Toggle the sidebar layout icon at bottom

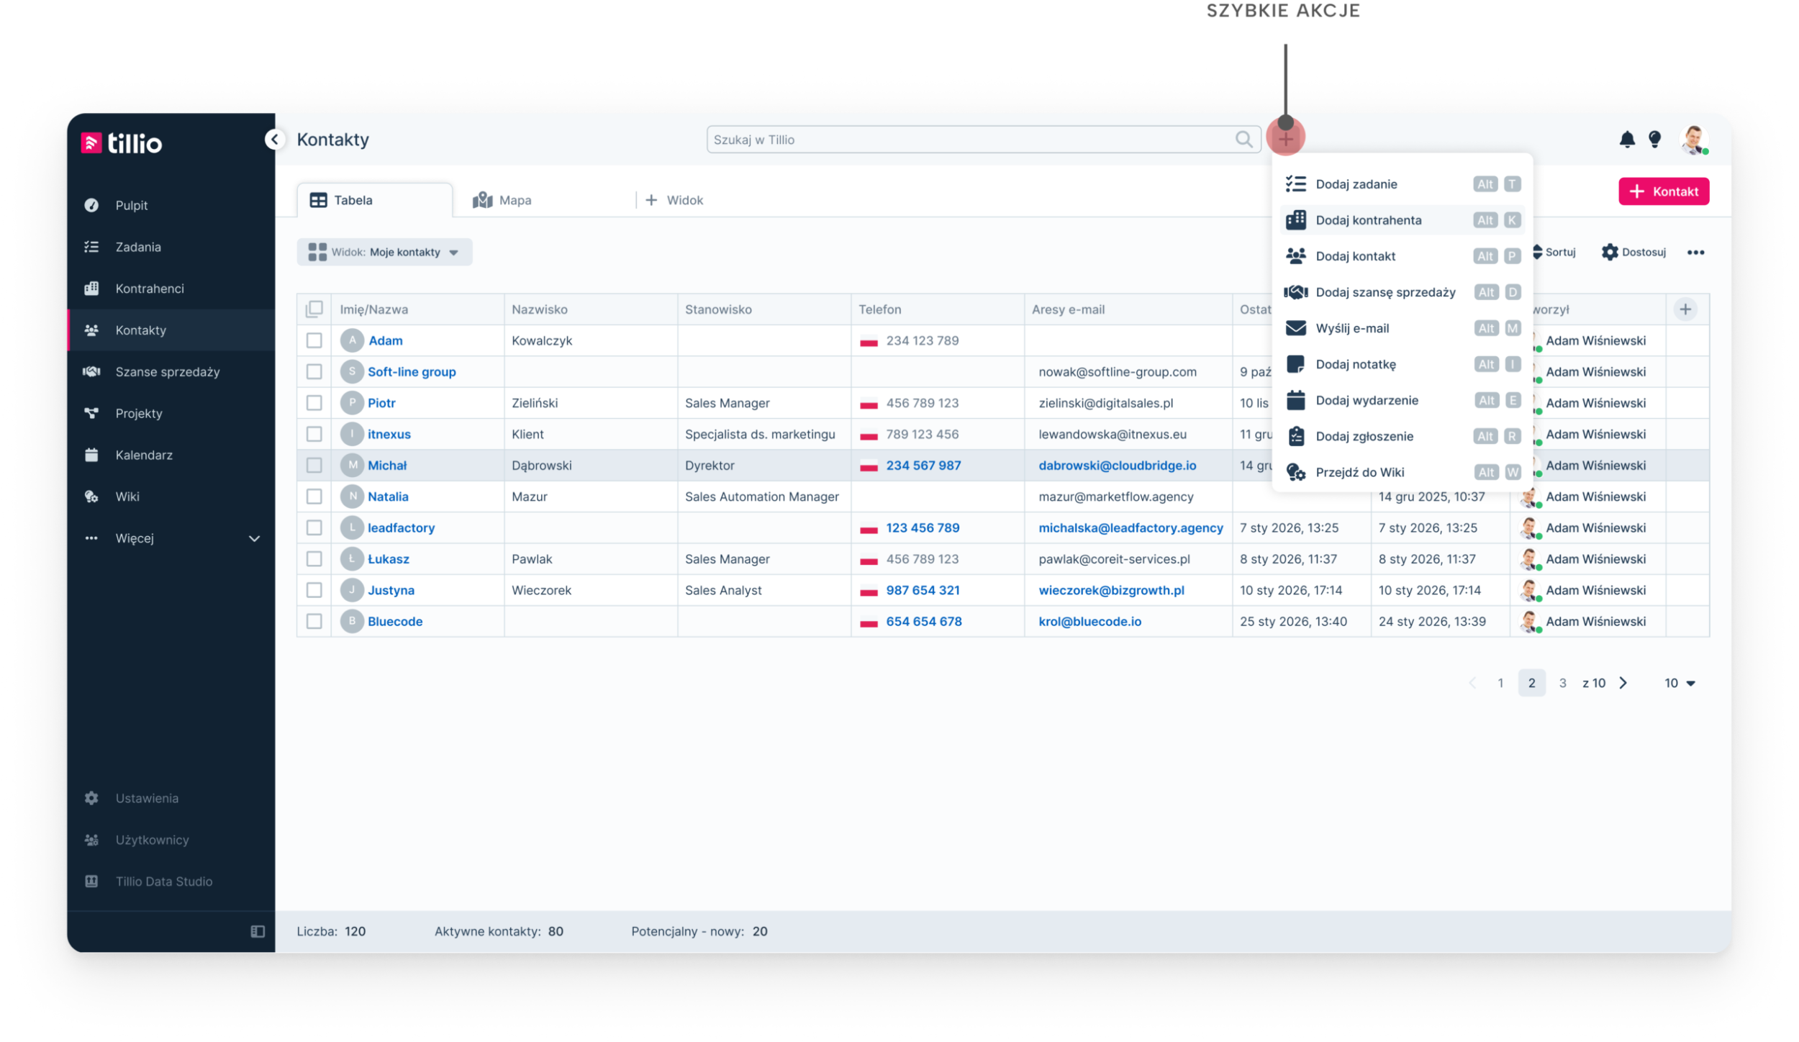pos(258,933)
